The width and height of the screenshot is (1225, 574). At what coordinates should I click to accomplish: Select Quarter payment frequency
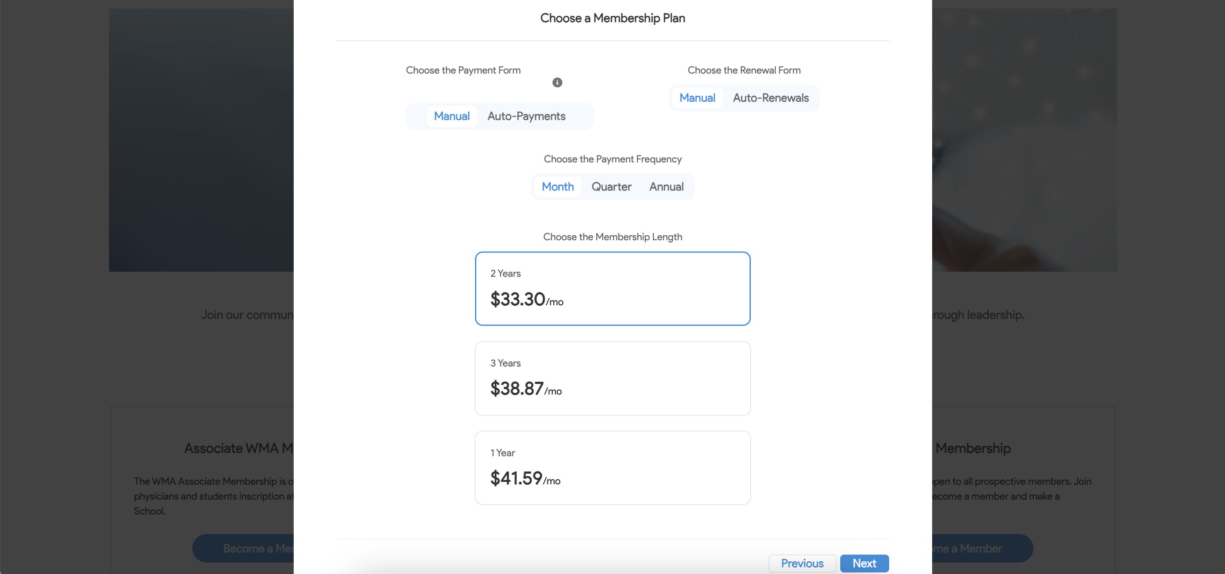point(612,186)
